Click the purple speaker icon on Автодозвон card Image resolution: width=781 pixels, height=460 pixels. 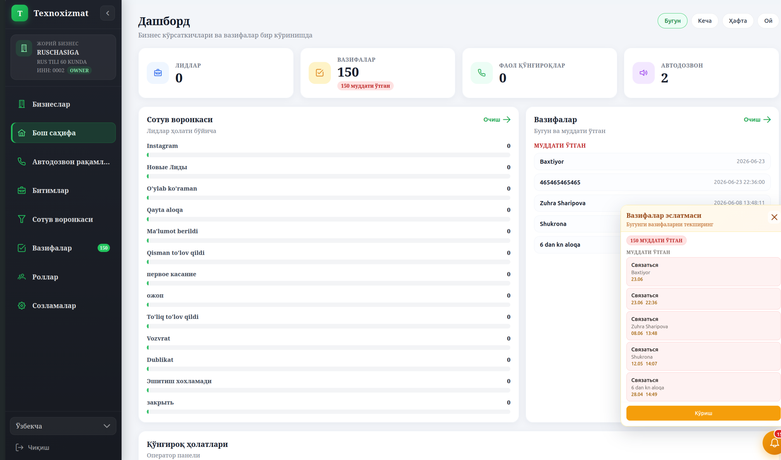click(x=643, y=73)
